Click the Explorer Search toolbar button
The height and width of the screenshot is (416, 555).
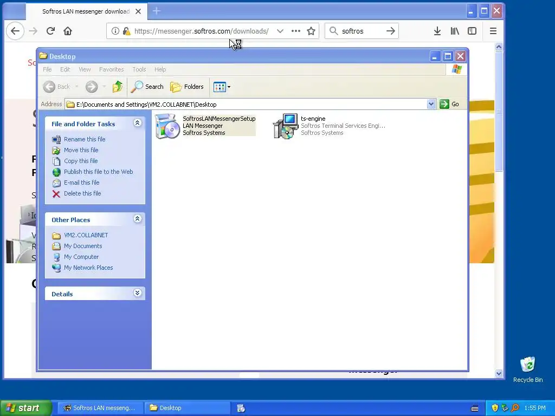click(147, 87)
